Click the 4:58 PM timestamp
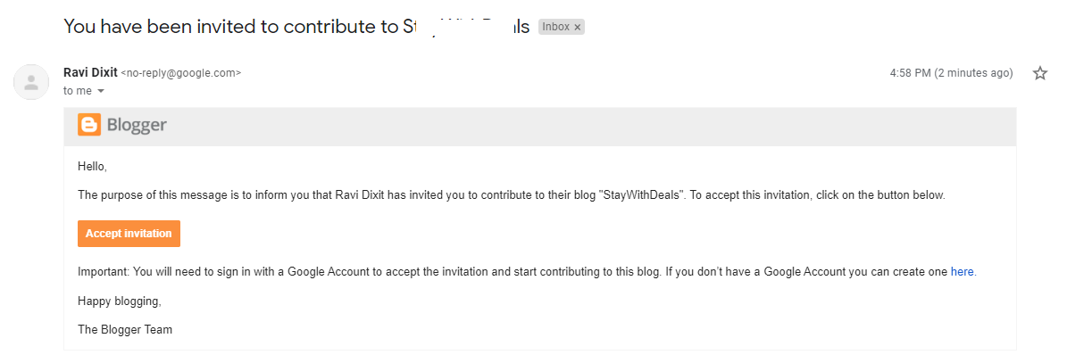1067x363 pixels. coord(951,73)
